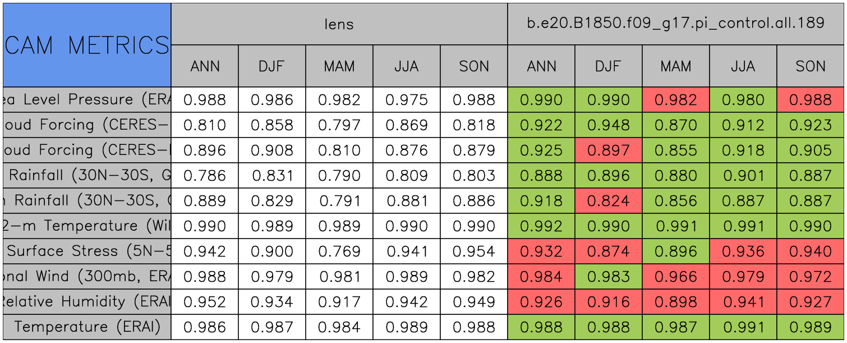Viewport: 847px width, 343px height.
Task: Click the Sea Level Pressure row label
Action: point(87,100)
